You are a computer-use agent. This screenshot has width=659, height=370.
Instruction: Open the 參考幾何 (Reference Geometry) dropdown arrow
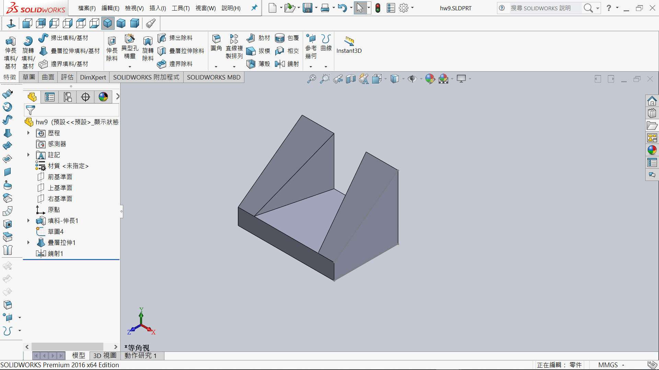[311, 66]
